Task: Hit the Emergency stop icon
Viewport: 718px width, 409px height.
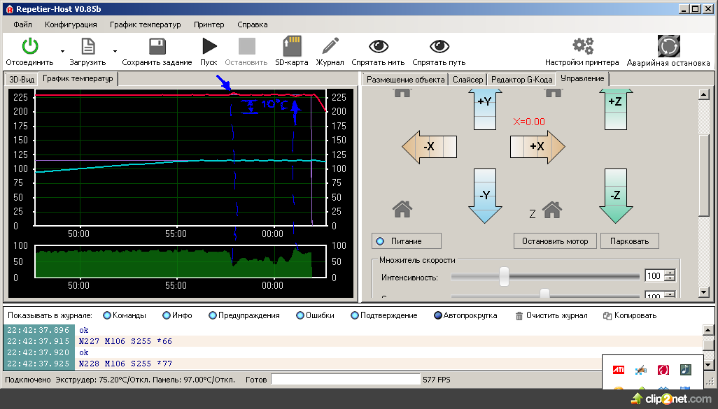Action: (x=668, y=47)
